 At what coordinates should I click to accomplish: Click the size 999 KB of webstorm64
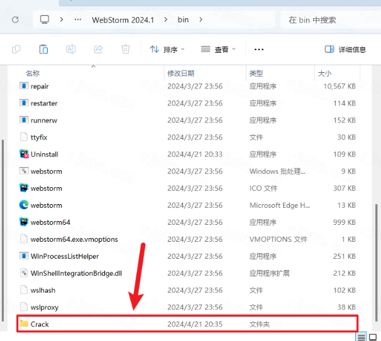tap(345, 222)
